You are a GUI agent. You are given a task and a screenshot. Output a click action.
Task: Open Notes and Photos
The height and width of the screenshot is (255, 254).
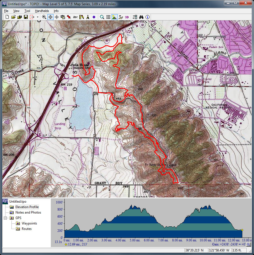click(x=28, y=212)
